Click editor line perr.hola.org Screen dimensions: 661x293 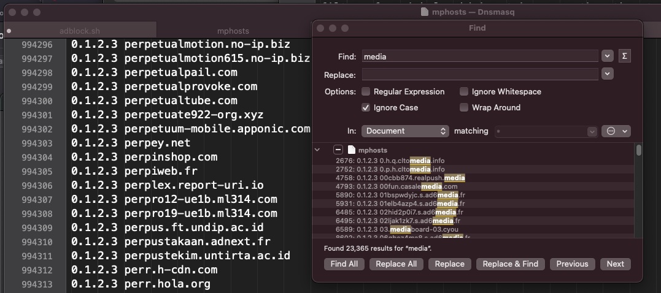click(141, 284)
